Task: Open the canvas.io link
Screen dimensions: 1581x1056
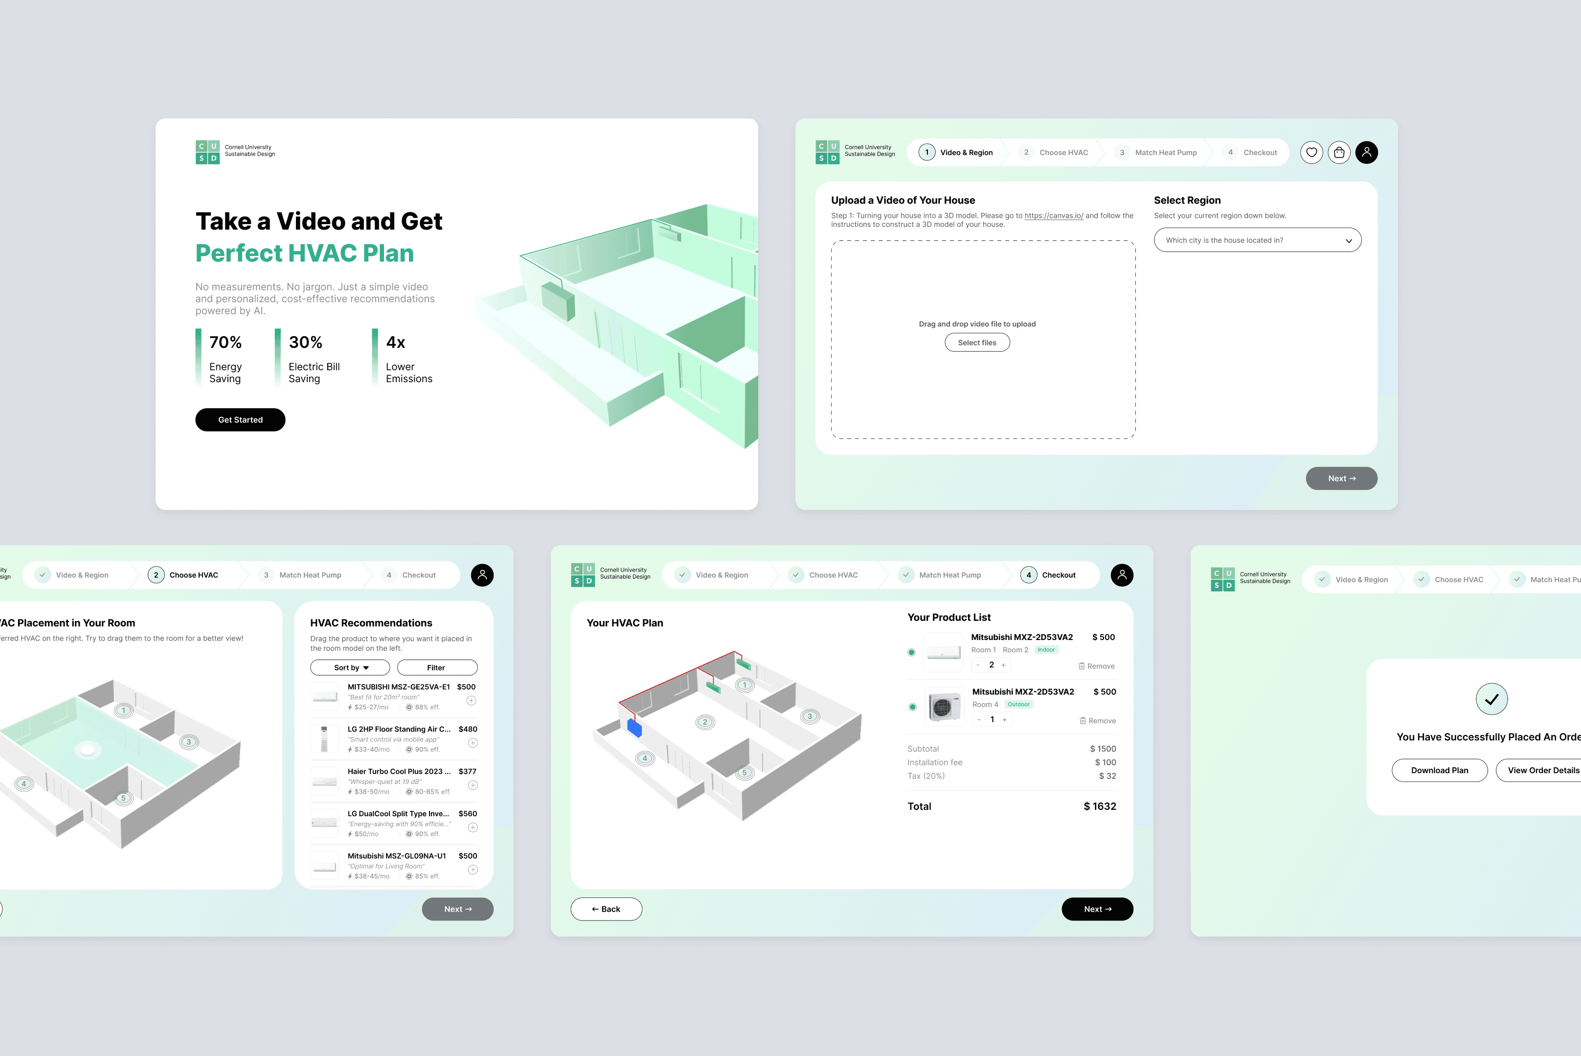Action: (x=1053, y=215)
